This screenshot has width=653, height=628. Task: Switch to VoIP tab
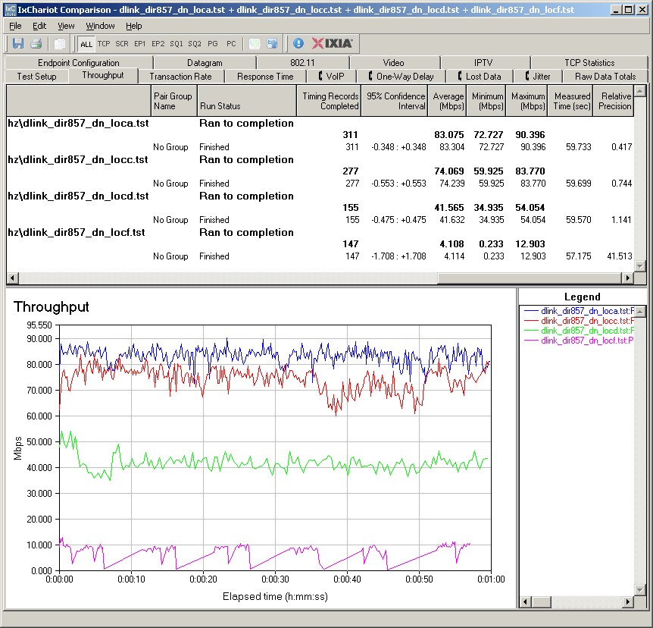coord(332,77)
